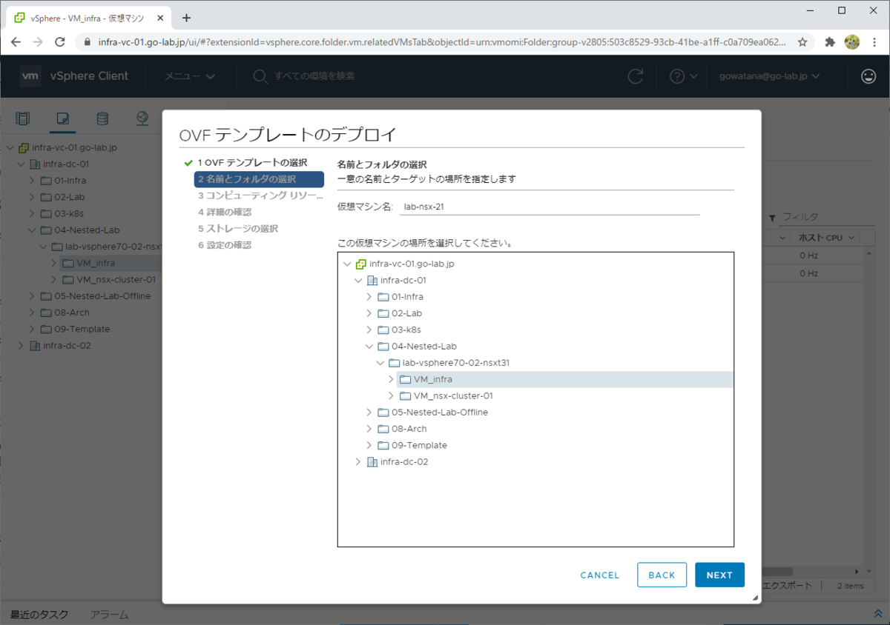
Task: Expand 08-Arch folder in dialog tree
Action: (x=369, y=429)
